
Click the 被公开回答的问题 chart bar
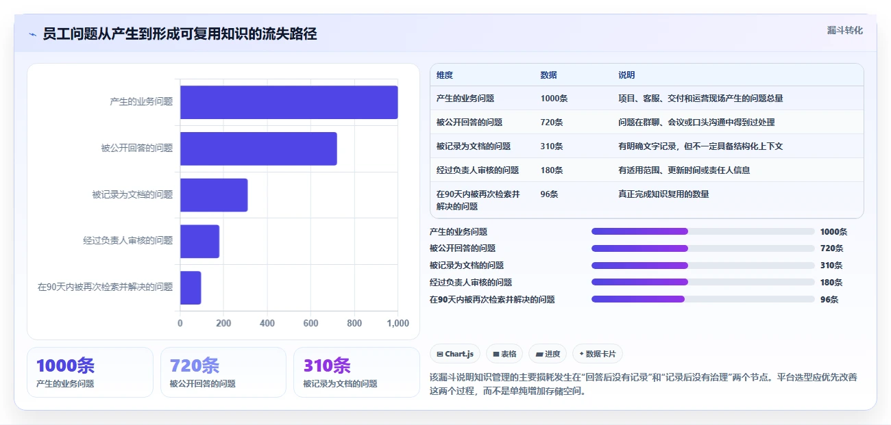pos(258,149)
